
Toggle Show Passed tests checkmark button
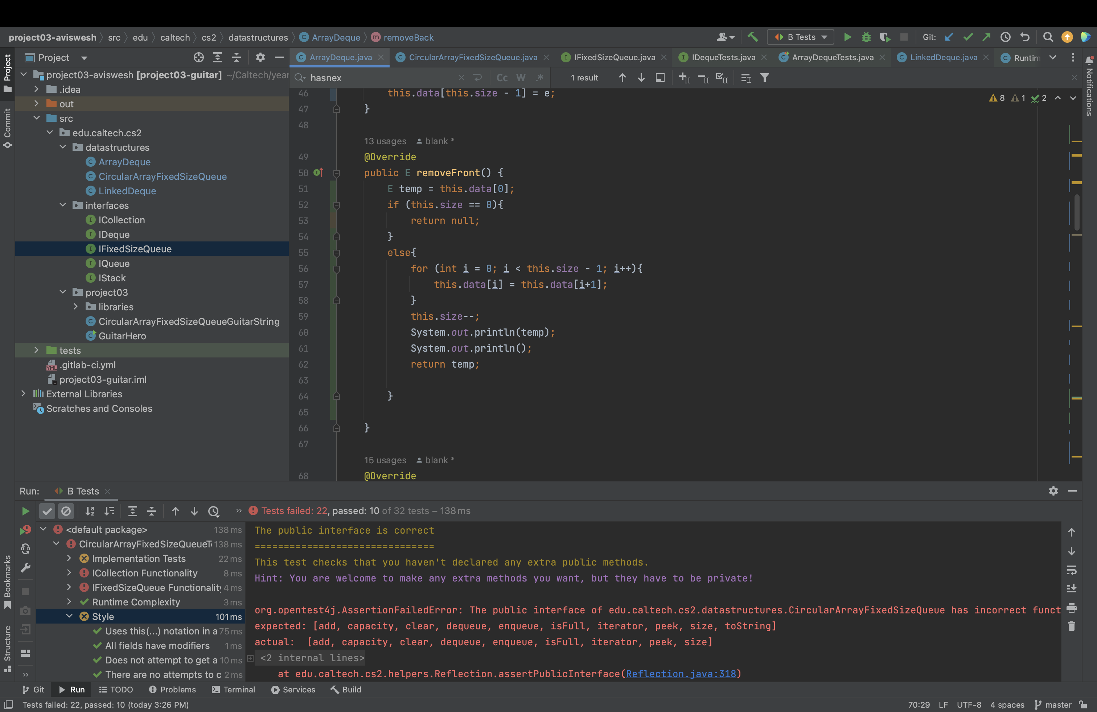(47, 511)
